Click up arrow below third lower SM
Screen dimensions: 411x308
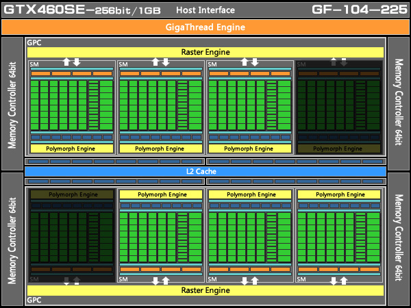[255, 281]
